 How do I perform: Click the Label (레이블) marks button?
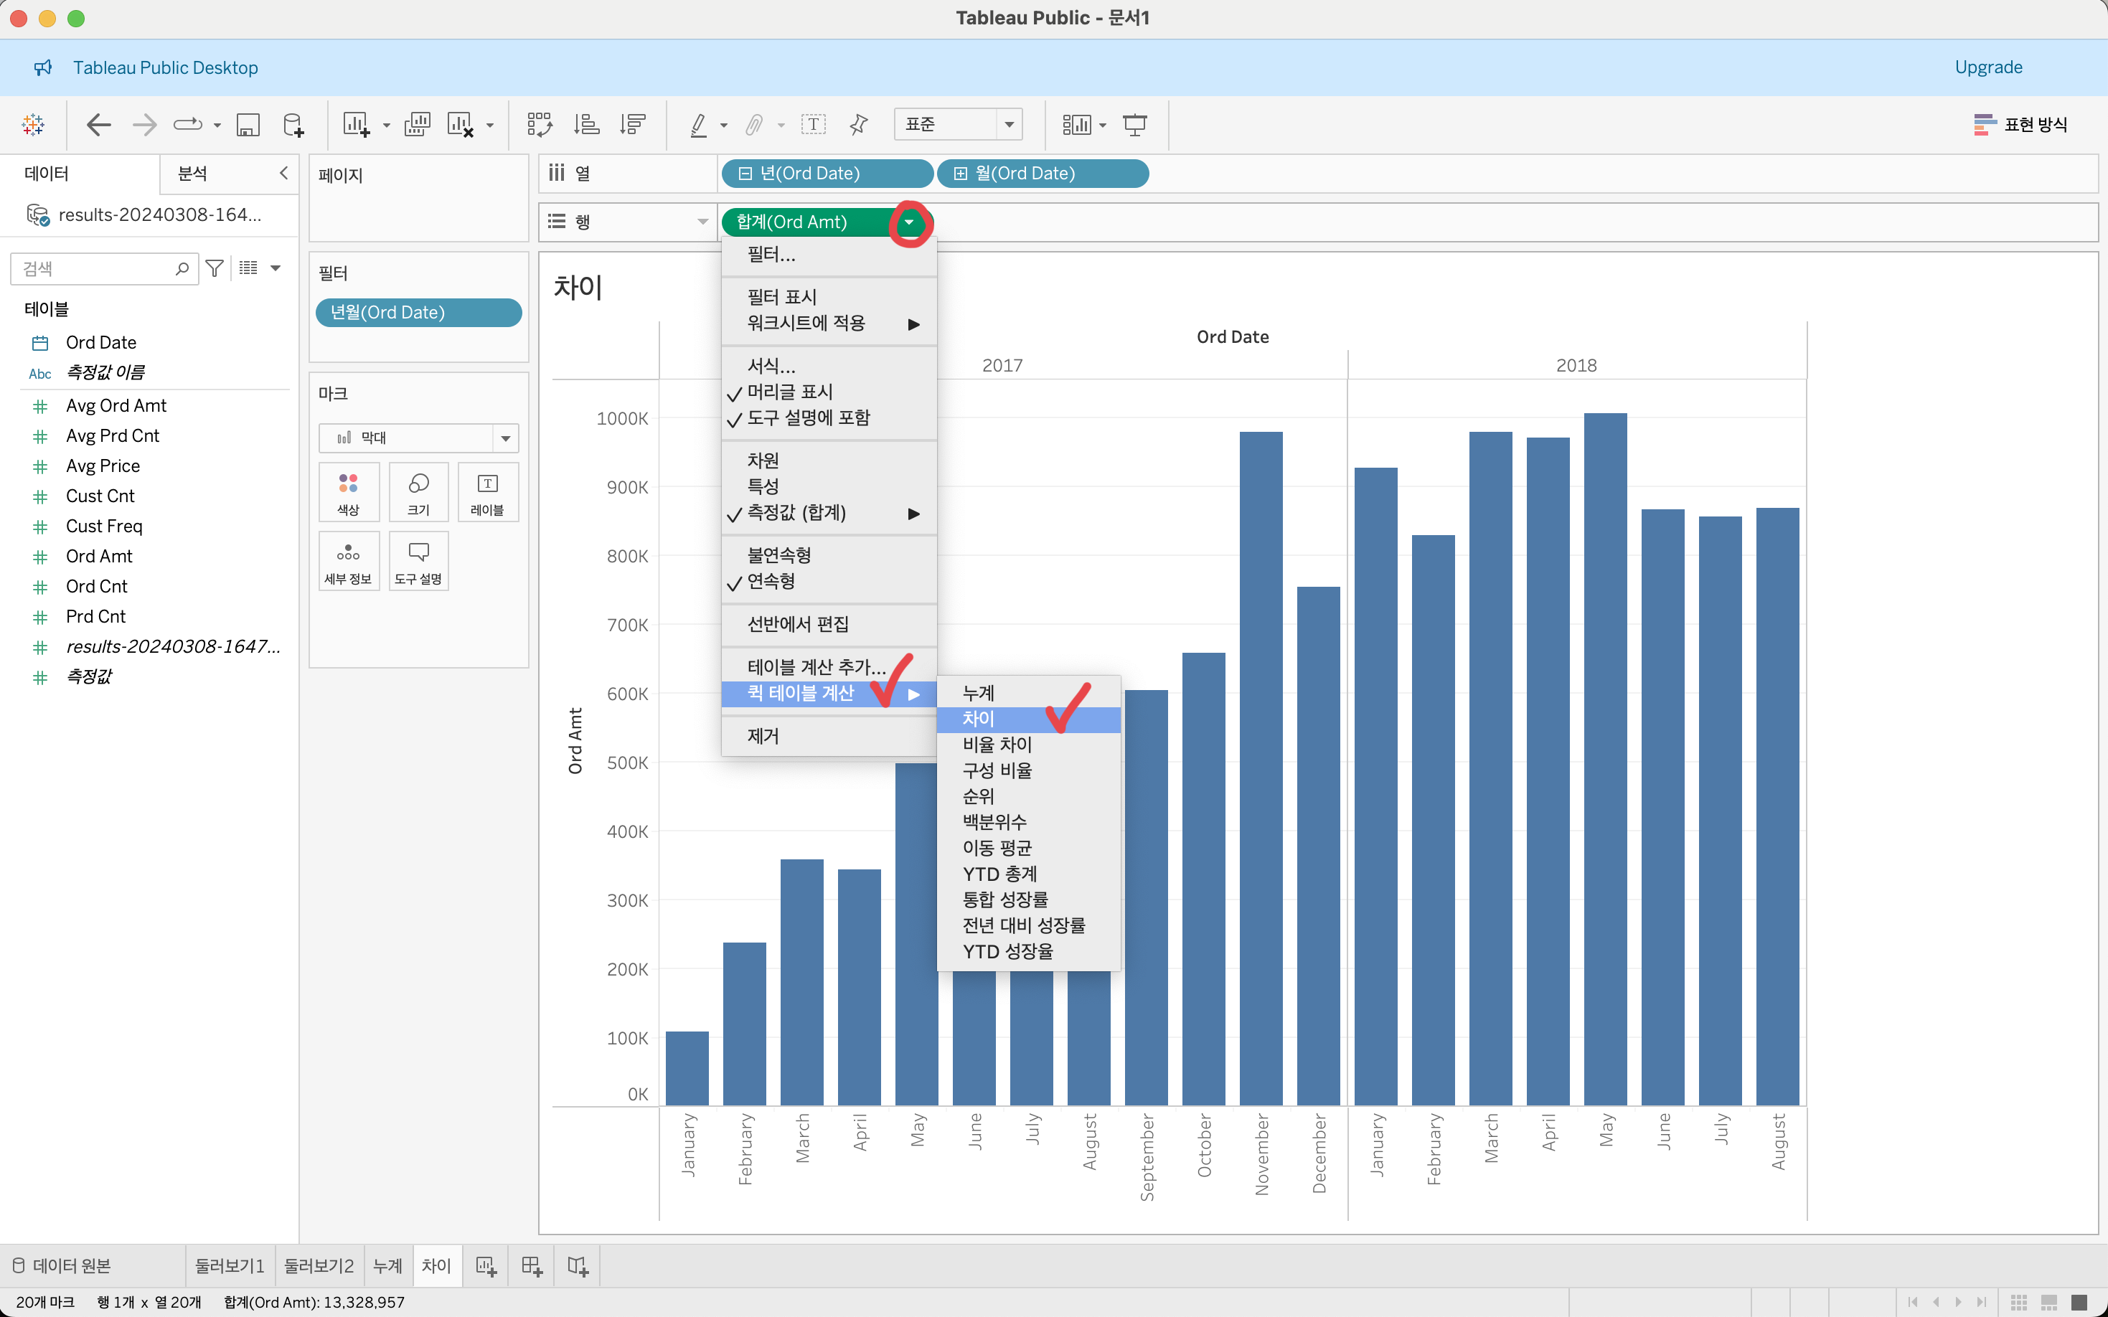pyautogui.click(x=487, y=492)
